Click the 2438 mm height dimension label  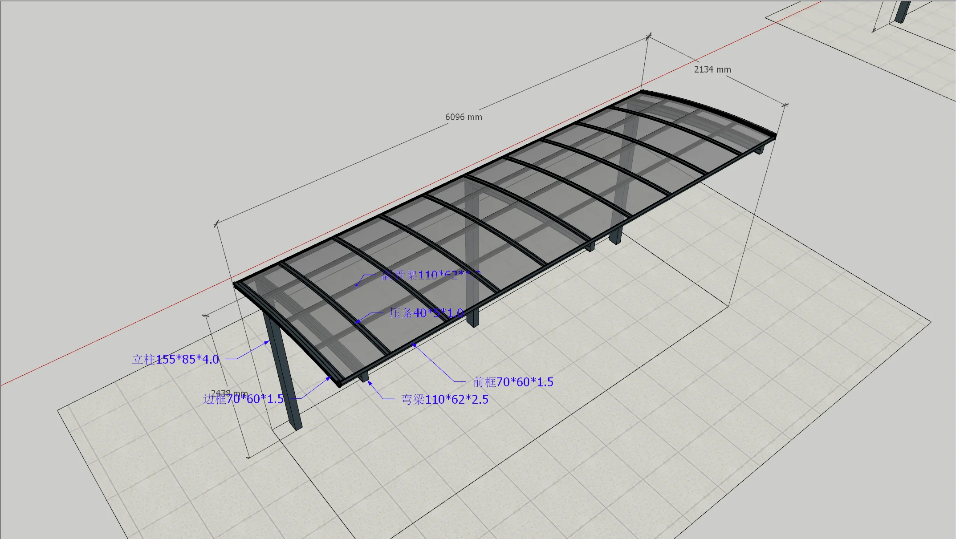coord(229,393)
